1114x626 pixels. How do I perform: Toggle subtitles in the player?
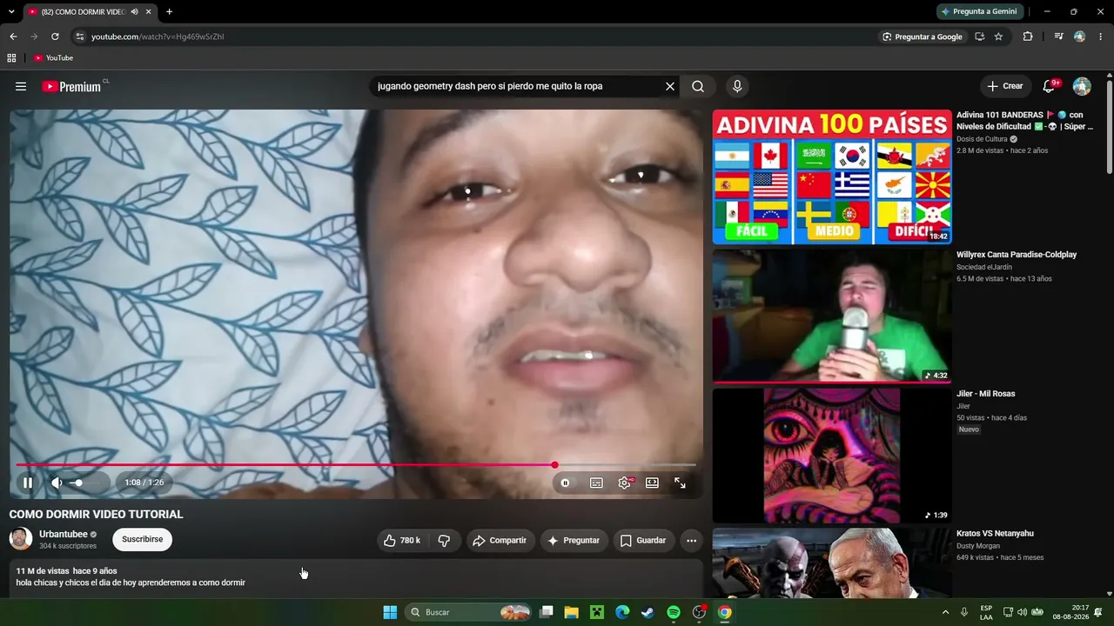tap(596, 483)
